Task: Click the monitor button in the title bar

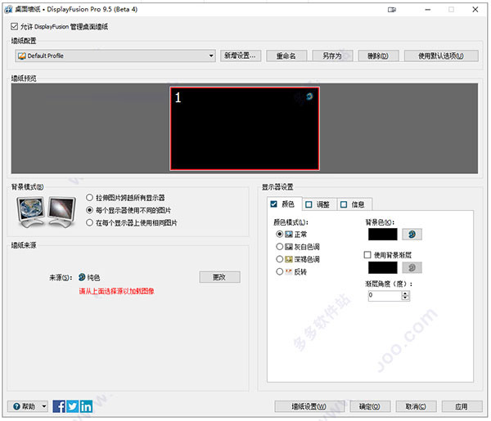Action: coord(392,10)
